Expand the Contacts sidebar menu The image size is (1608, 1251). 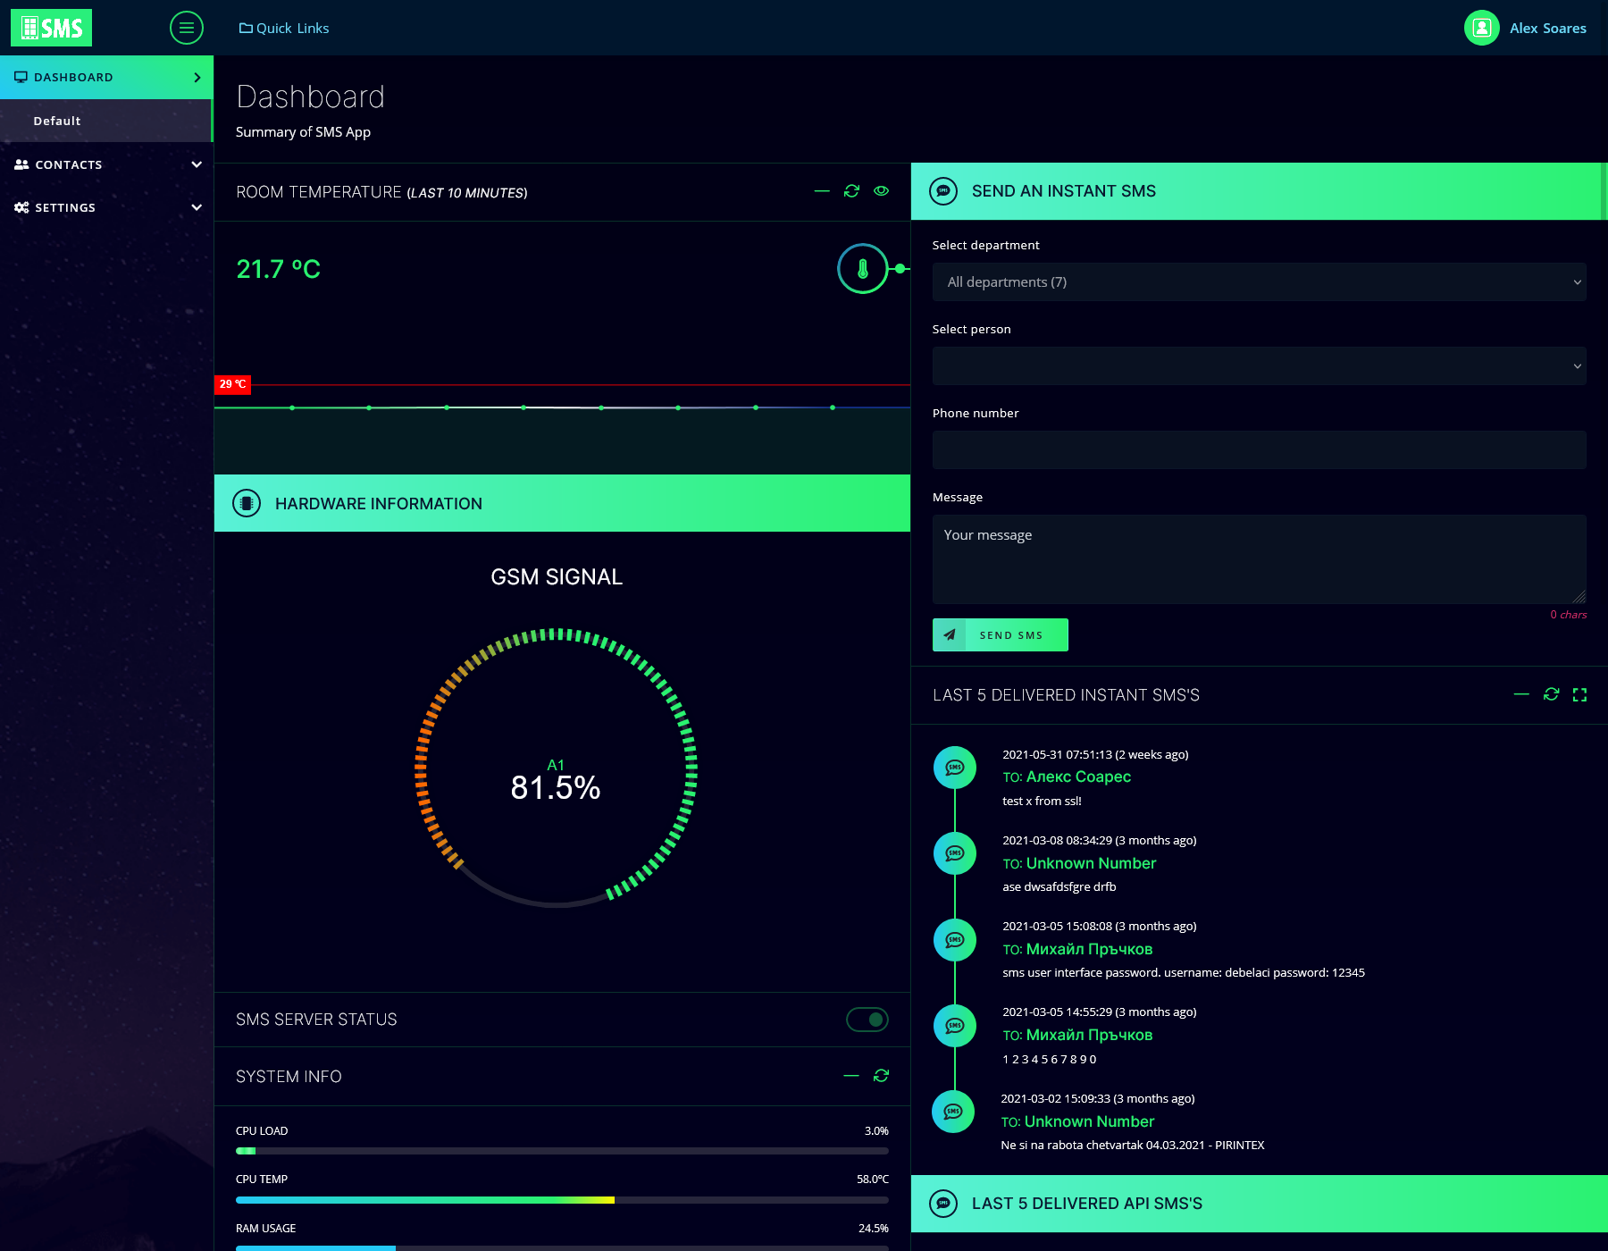click(x=107, y=164)
